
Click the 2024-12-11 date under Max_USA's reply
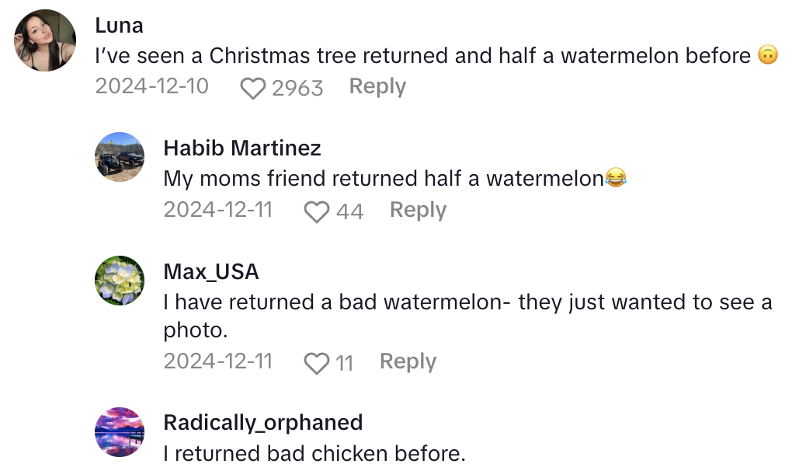pos(218,361)
